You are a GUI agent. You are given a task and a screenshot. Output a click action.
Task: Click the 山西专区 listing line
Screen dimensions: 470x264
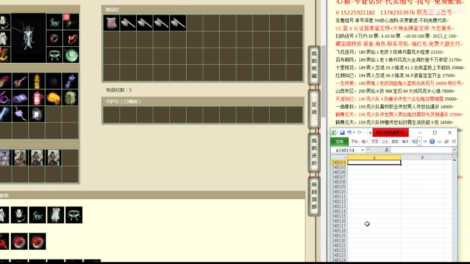(x=396, y=91)
